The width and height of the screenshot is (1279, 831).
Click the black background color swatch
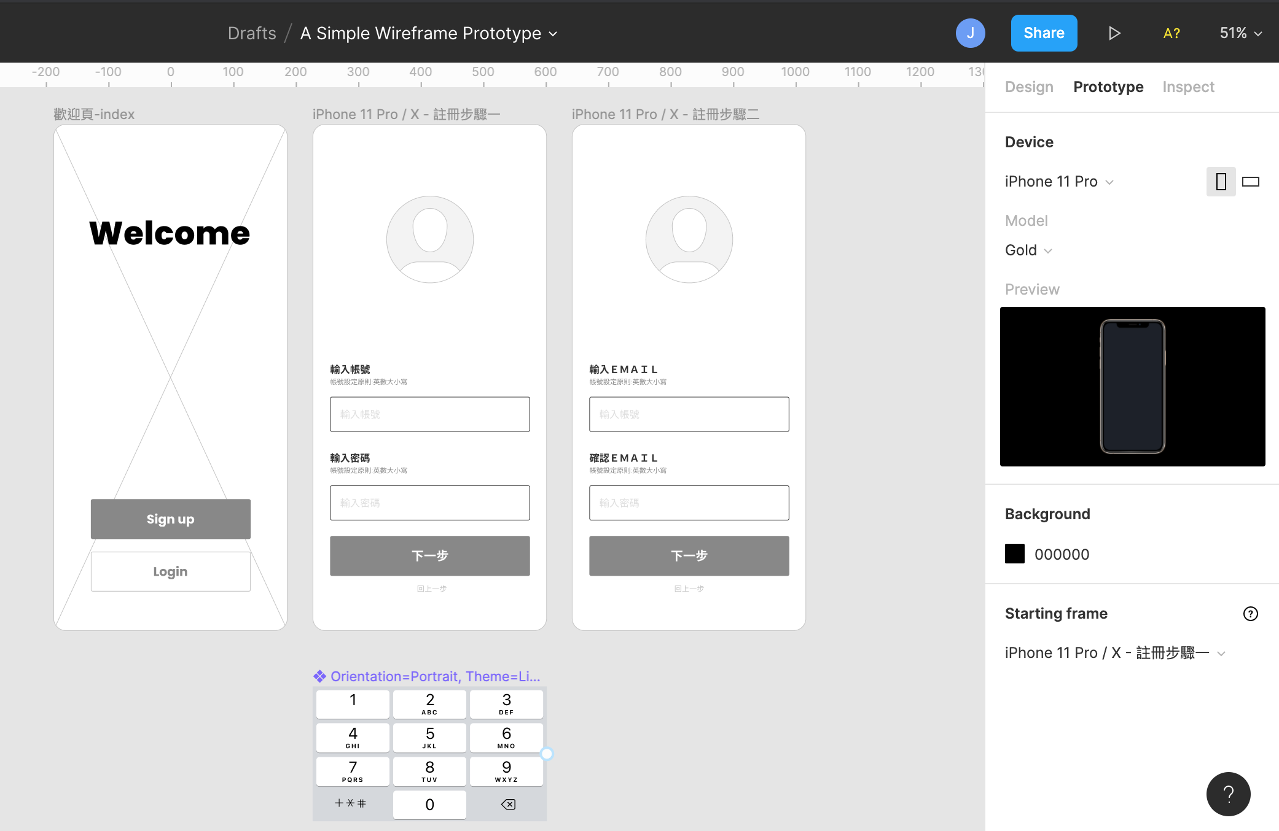[x=1014, y=554]
